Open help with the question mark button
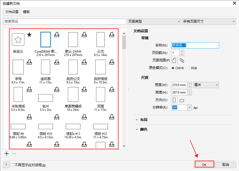 click(x=6, y=165)
